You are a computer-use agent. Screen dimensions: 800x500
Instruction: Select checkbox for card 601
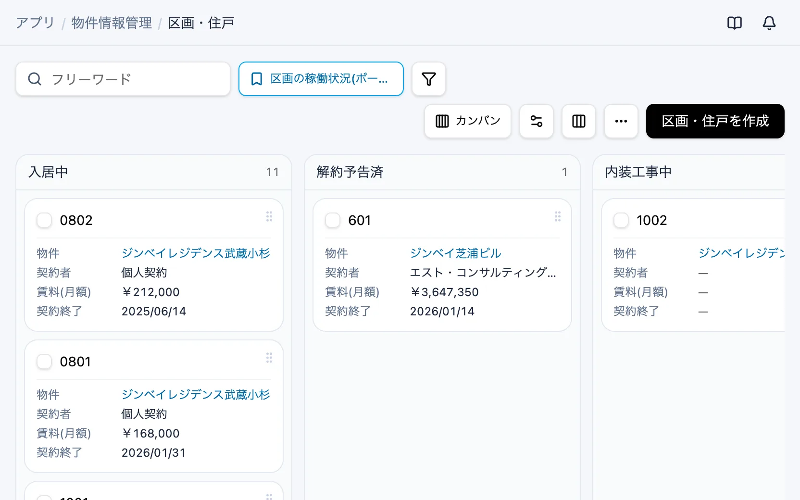pyautogui.click(x=333, y=220)
